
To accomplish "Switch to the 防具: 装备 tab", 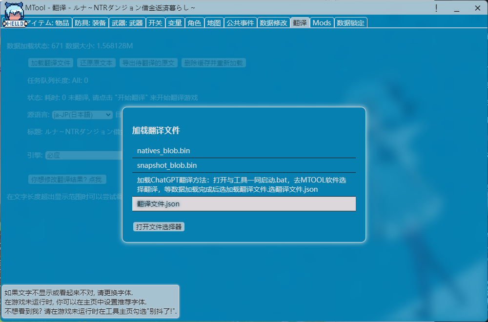I will [91, 23].
